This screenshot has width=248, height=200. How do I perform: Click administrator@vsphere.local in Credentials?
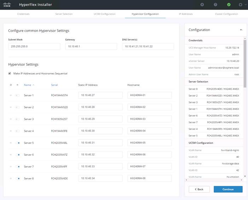[x=224, y=68]
